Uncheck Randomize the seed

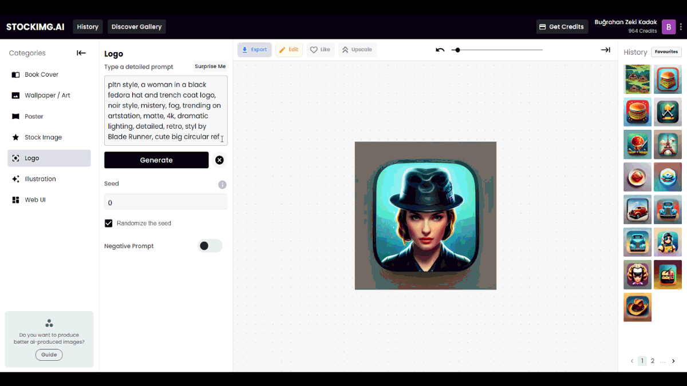[108, 223]
